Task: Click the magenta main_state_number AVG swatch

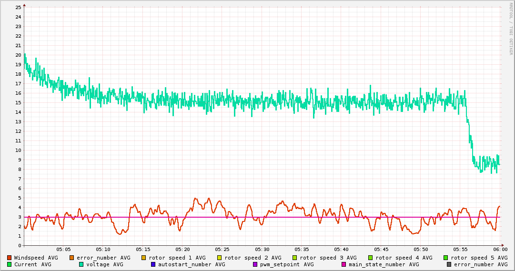Action: click(344, 264)
